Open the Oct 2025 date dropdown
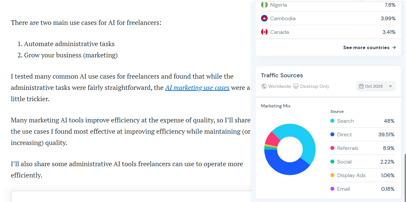406x202 pixels. [375, 86]
